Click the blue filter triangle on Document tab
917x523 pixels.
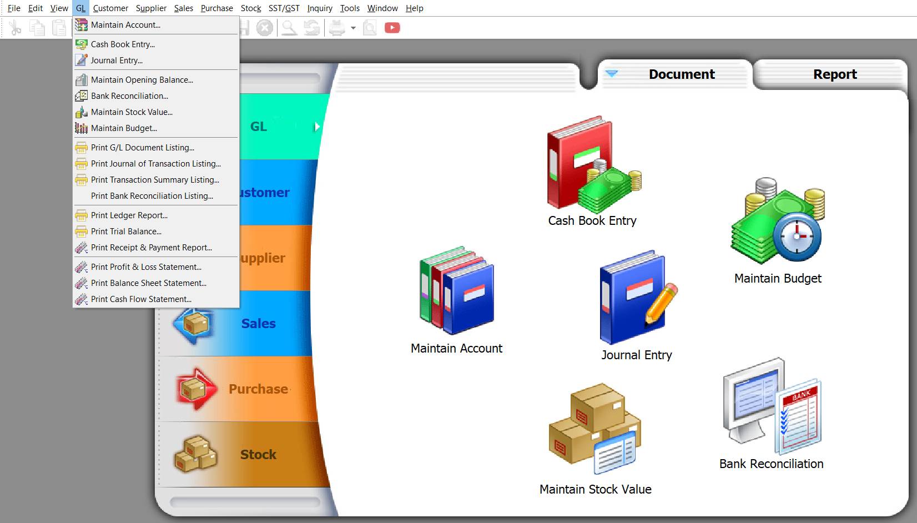[612, 74]
